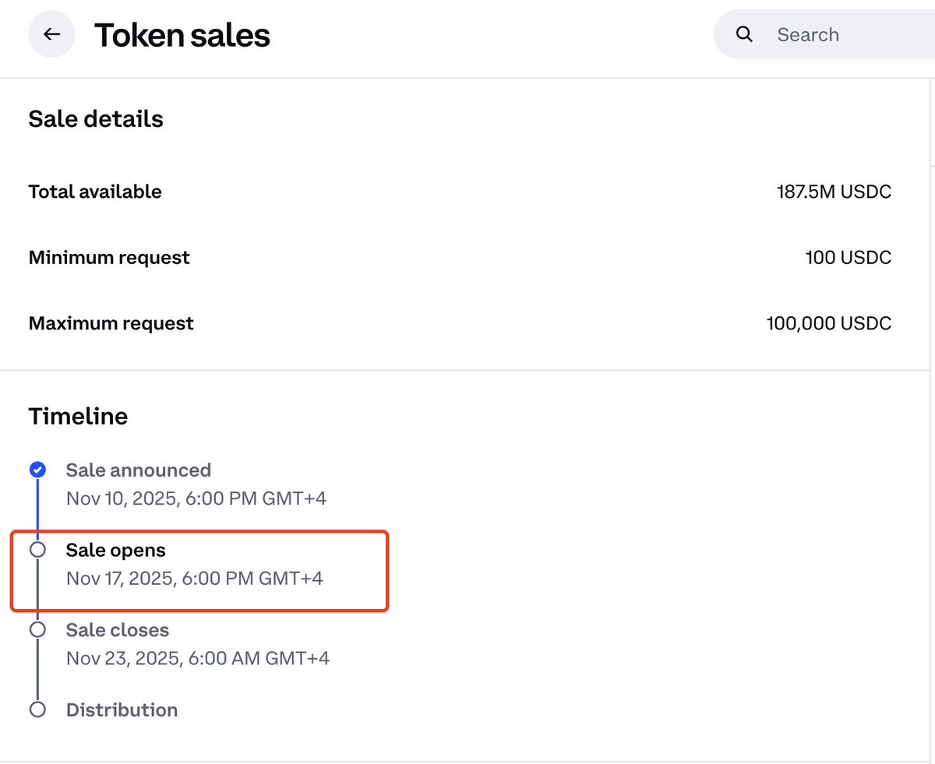Select the Distribution step label

[x=122, y=709]
